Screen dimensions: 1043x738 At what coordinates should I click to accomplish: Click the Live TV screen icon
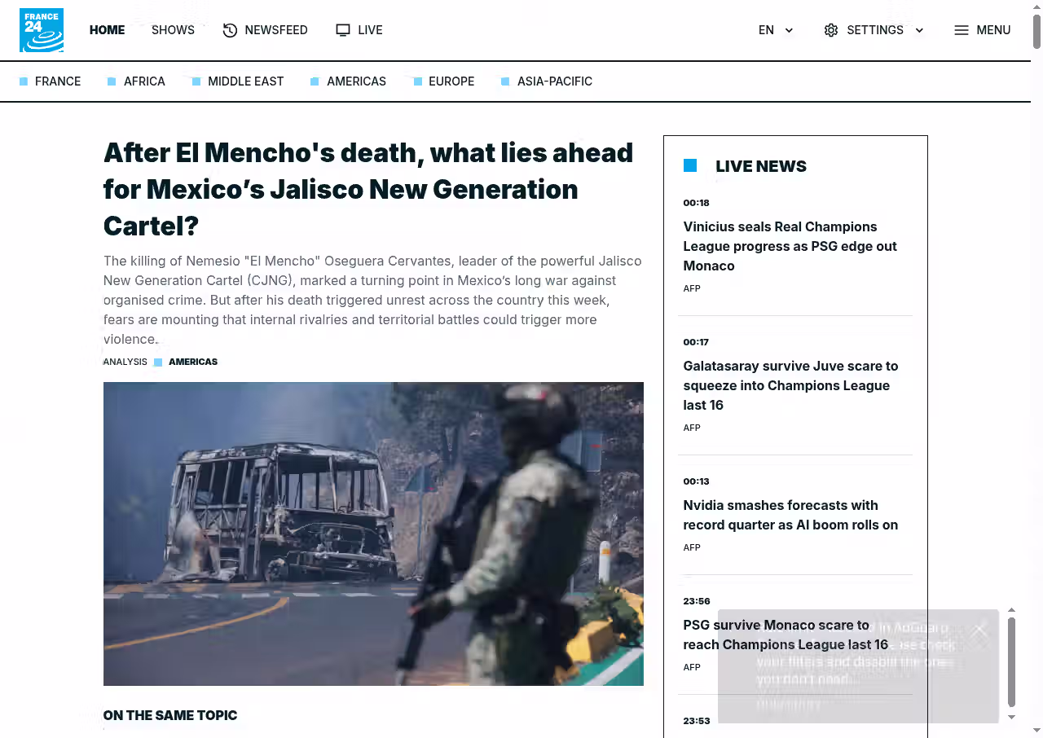[x=343, y=30]
